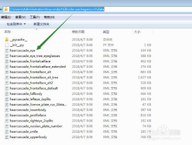The image size is (192, 145).
Task: Click the haarcascade_smile file icon
Action: (7, 132)
